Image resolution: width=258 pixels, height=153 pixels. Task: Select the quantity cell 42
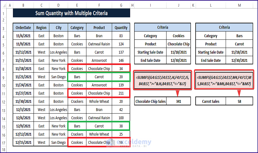point(121,109)
